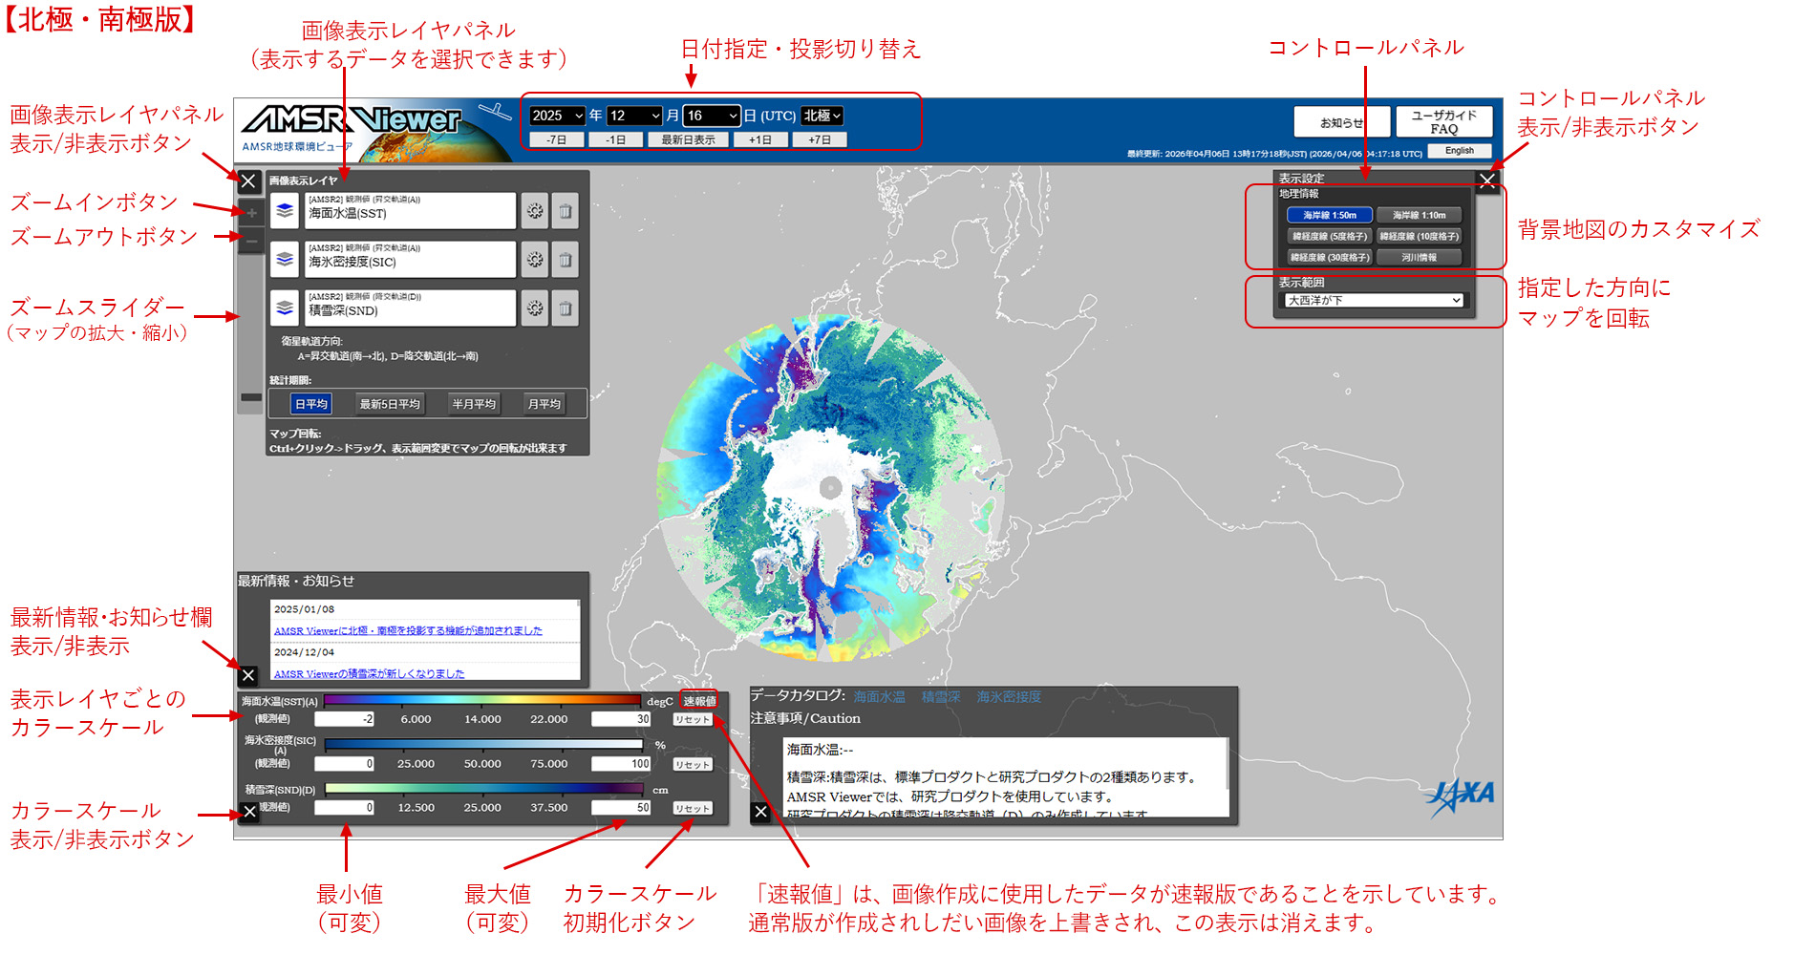The height and width of the screenshot is (955, 1815).
Task: Enable the 海岸線 1:10m overlay
Action: (1420, 215)
